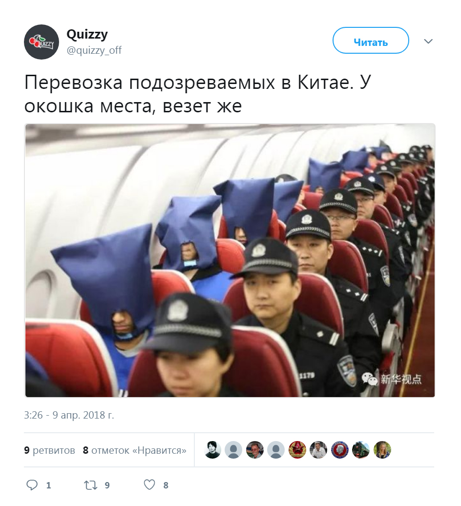Open the @quizzy_off handle link

click(94, 50)
